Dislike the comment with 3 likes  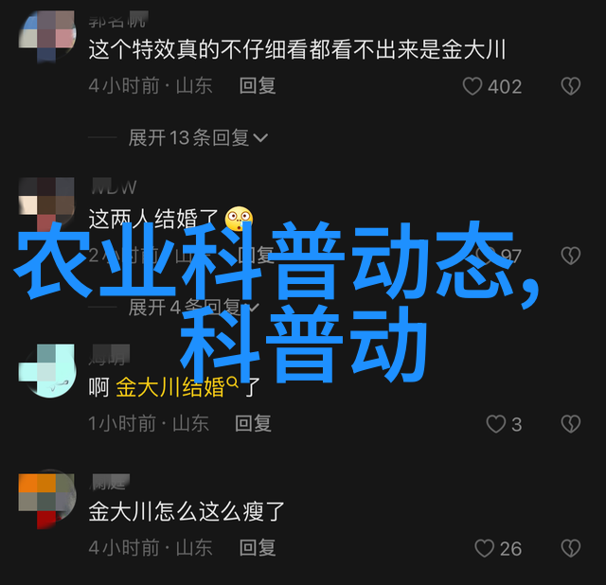click(x=571, y=424)
